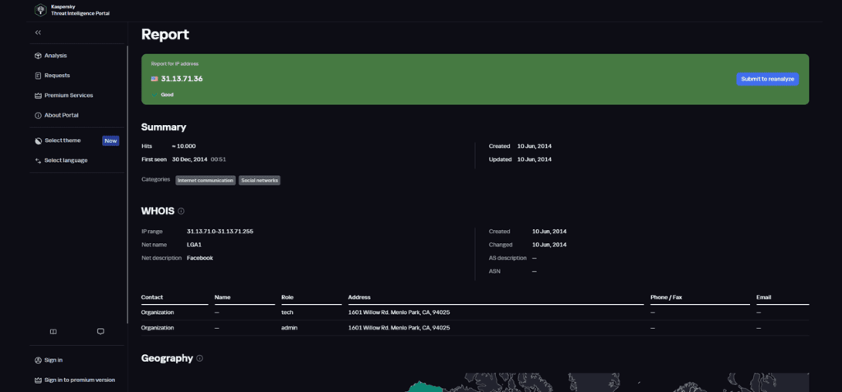
Task: Open the Select language chooser
Action: (x=65, y=160)
